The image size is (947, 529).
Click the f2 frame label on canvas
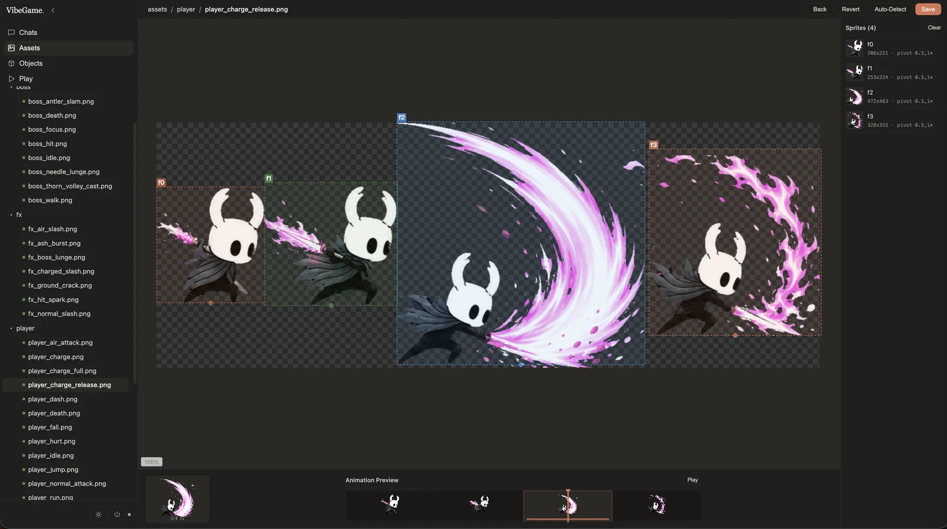pos(401,117)
